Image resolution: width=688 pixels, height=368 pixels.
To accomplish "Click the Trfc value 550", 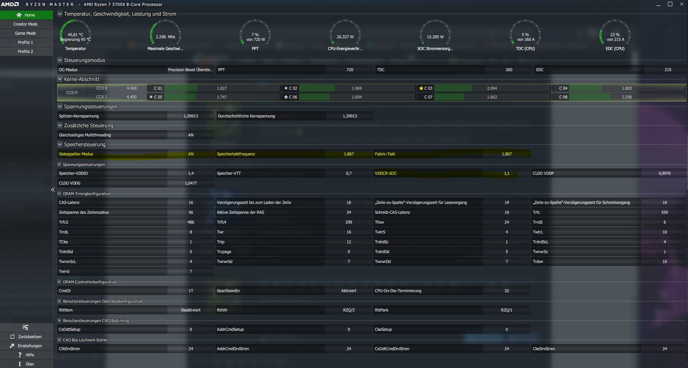I will (x=665, y=212).
